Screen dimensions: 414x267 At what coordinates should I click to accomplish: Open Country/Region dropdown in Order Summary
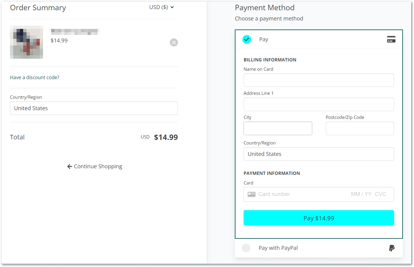coord(94,108)
